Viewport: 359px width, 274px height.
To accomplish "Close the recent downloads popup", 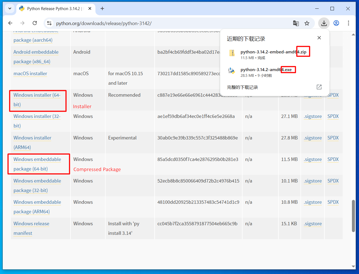I will [319, 38].
